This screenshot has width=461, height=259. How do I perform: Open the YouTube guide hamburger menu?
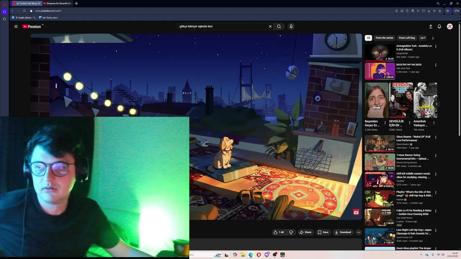pyautogui.click(x=16, y=26)
